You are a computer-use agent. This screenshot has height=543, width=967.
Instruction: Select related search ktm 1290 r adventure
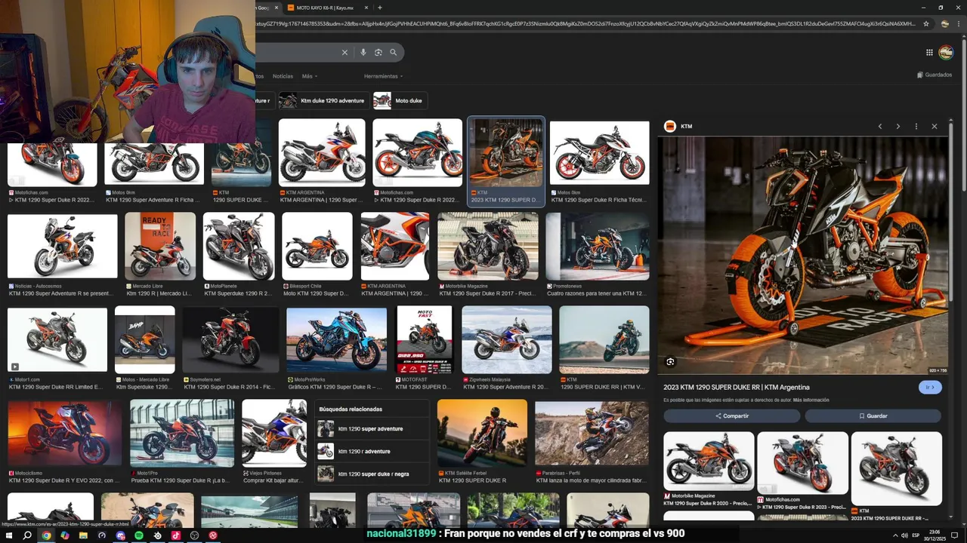coord(371,451)
